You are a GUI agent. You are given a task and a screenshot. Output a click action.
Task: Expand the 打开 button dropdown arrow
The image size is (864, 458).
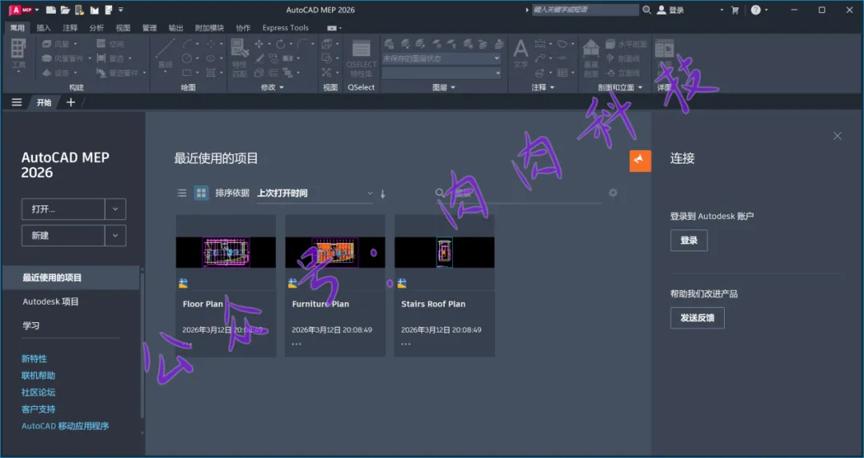[115, 209]
